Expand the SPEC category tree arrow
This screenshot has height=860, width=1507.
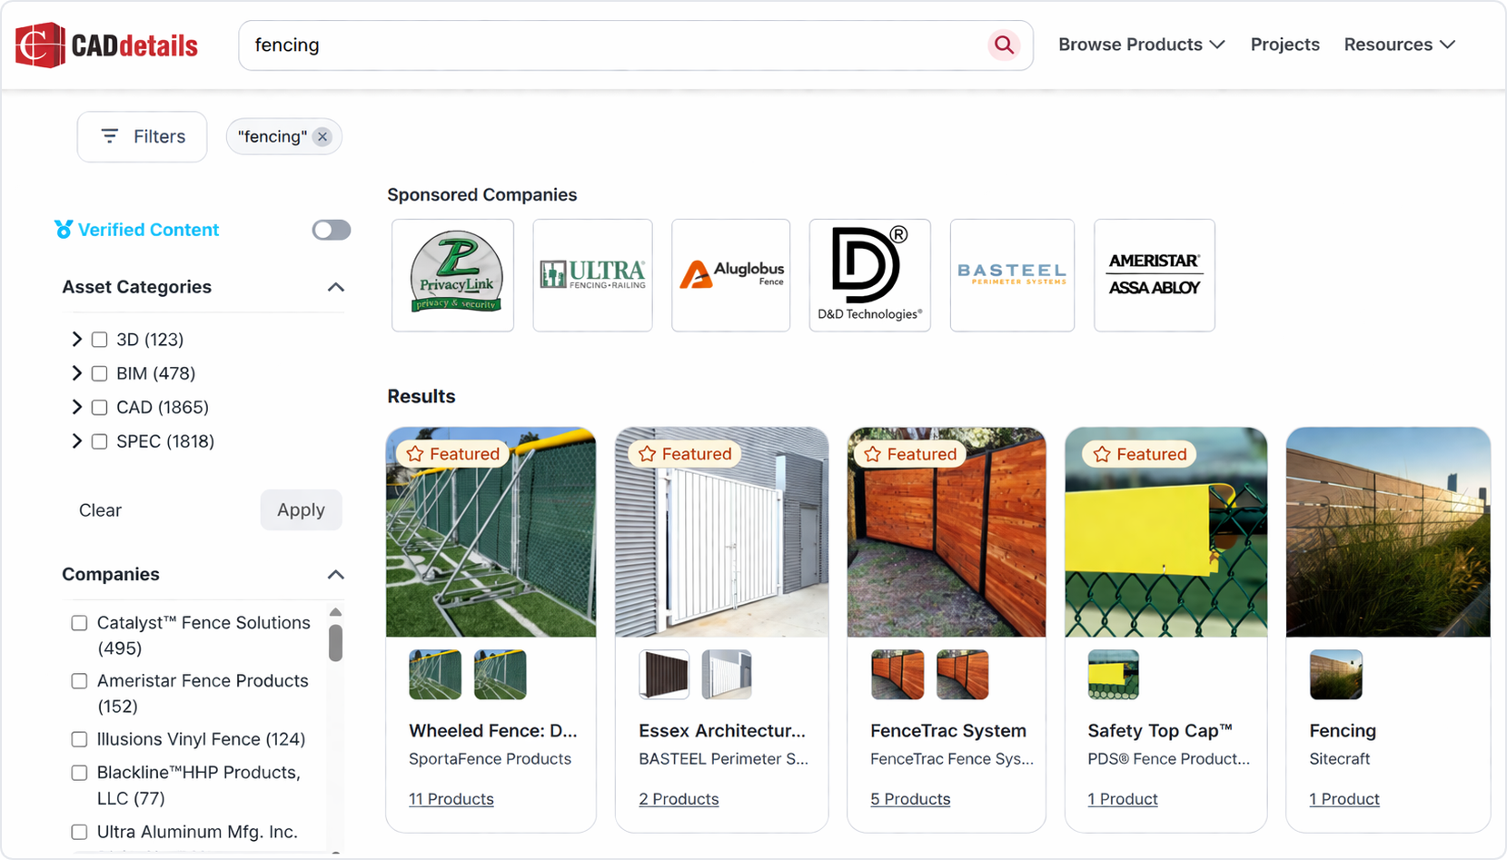click(x=76, y=441)
